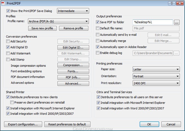Enable the Add Security checkbox
185x131 pixels.
8,41
